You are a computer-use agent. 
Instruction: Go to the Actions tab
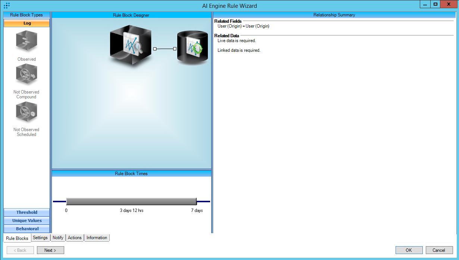[x=75, y=238]
